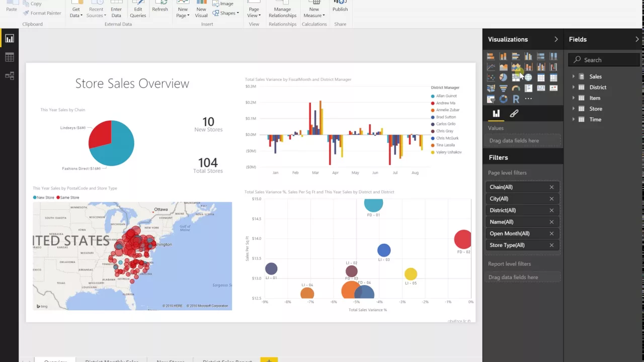Image resolution: width=644 pixels, height=362 pixels.
Task: Expand the Store table in Fields
Action: [573, 109]
